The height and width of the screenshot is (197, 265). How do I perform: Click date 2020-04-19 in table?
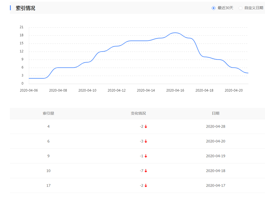(216, 156)
